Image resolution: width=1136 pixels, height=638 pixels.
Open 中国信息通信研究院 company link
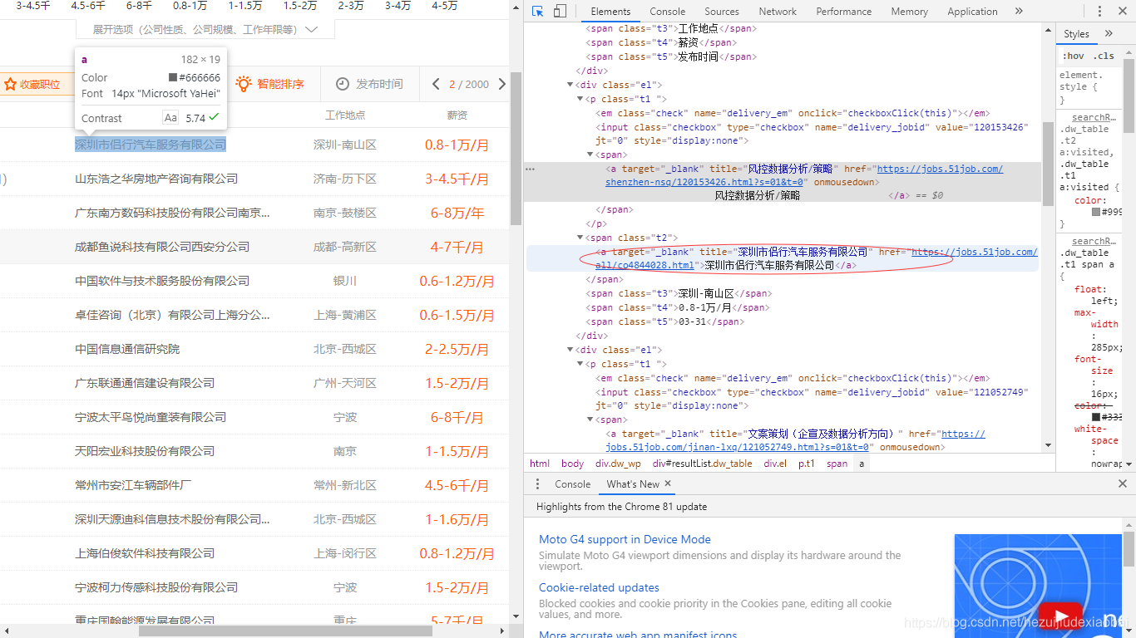click(x=127, y=349)
